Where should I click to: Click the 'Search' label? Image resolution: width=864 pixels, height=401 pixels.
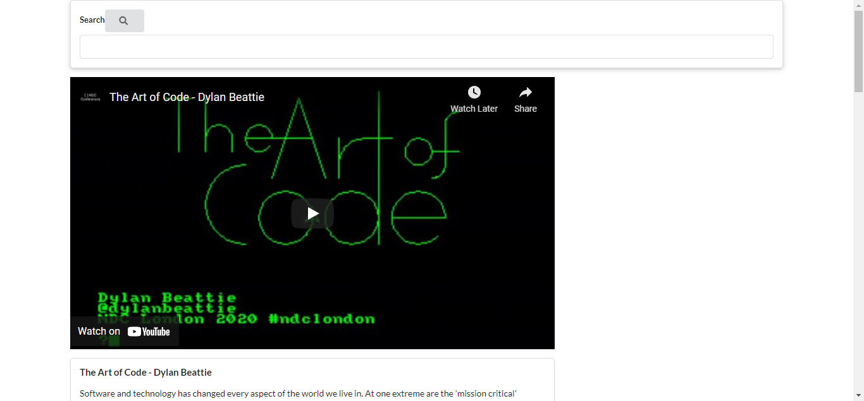(92, 20)
